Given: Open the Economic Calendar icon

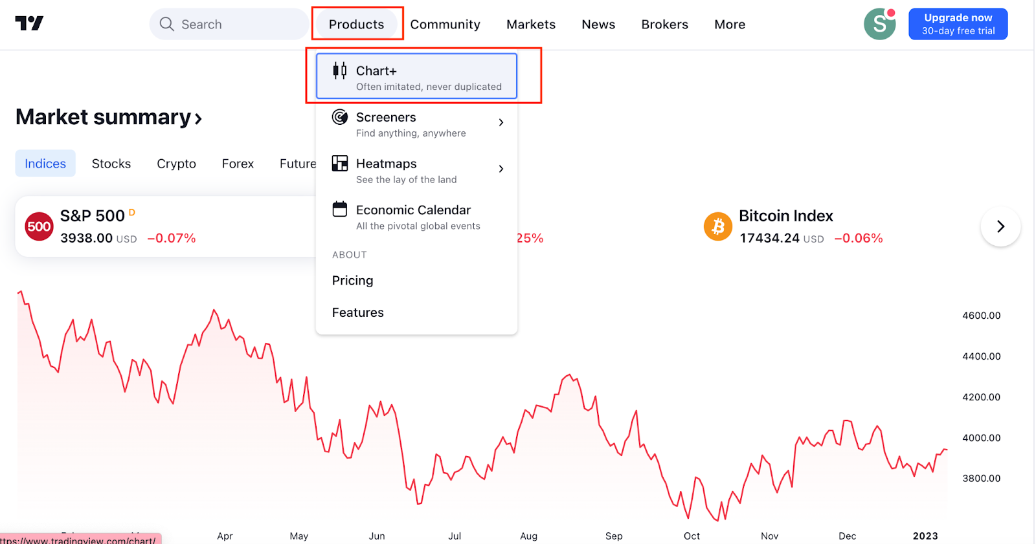Looking at the screenshot, I should pos(339,209).
